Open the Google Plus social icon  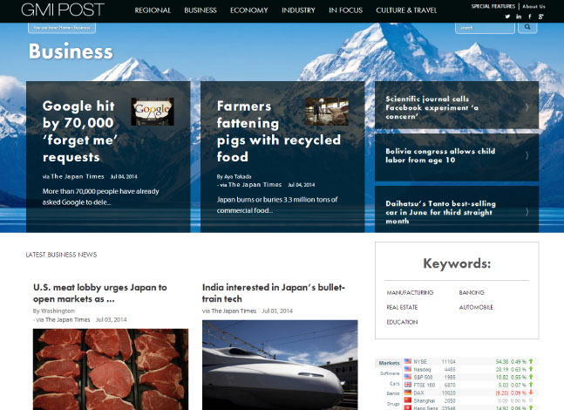pyautogui.click(x=541, y=17)
